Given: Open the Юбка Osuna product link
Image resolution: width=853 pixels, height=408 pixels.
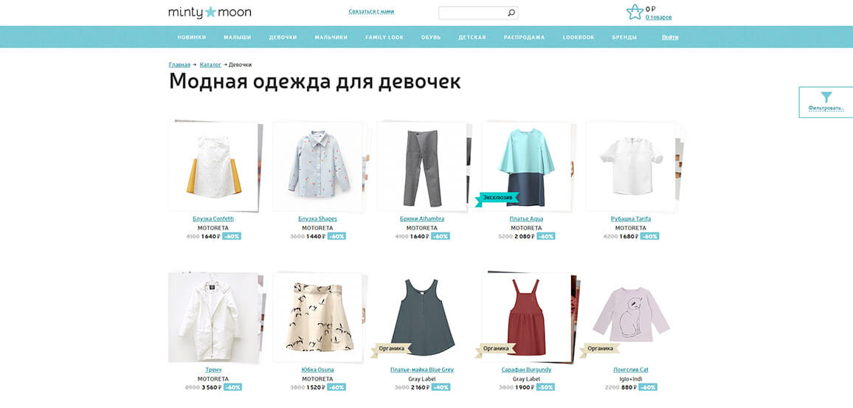Looking at the screenshot, I should coord(318,370).
